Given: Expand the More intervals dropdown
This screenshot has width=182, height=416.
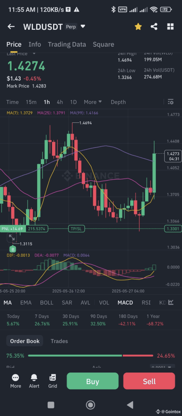Looking at the screenshot, I should [x=92, y=102].
